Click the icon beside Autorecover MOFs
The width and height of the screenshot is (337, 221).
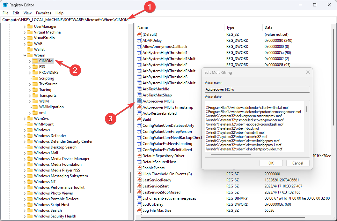(x=139, y=101)
